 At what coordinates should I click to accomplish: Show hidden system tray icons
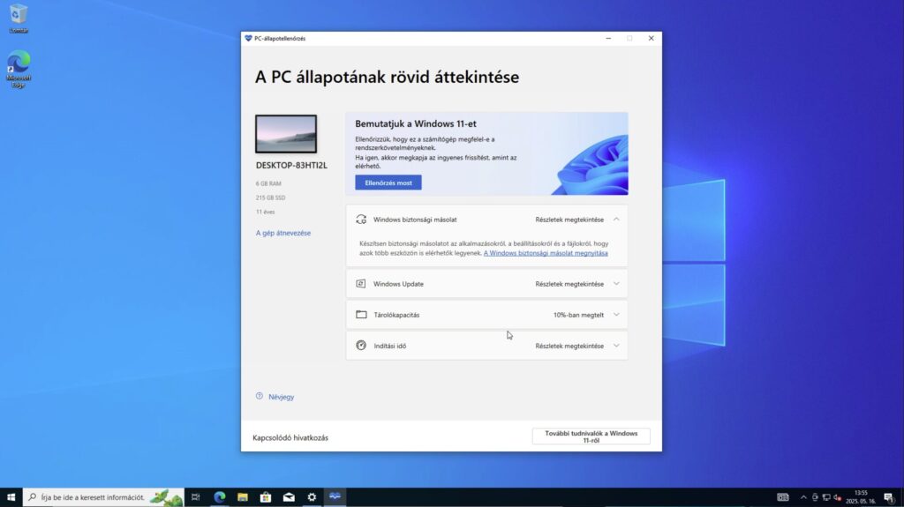pos(803,497)
